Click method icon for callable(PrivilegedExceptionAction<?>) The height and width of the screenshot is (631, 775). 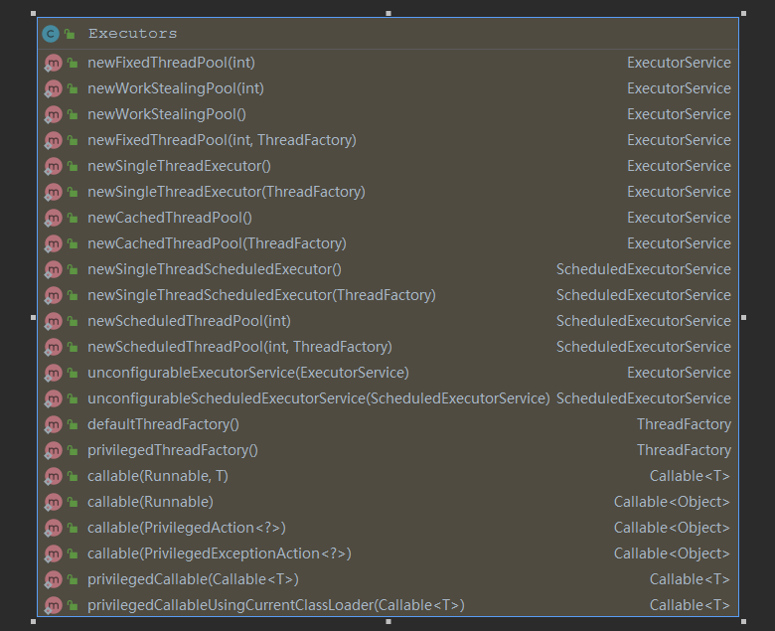(x=53, y=553)
